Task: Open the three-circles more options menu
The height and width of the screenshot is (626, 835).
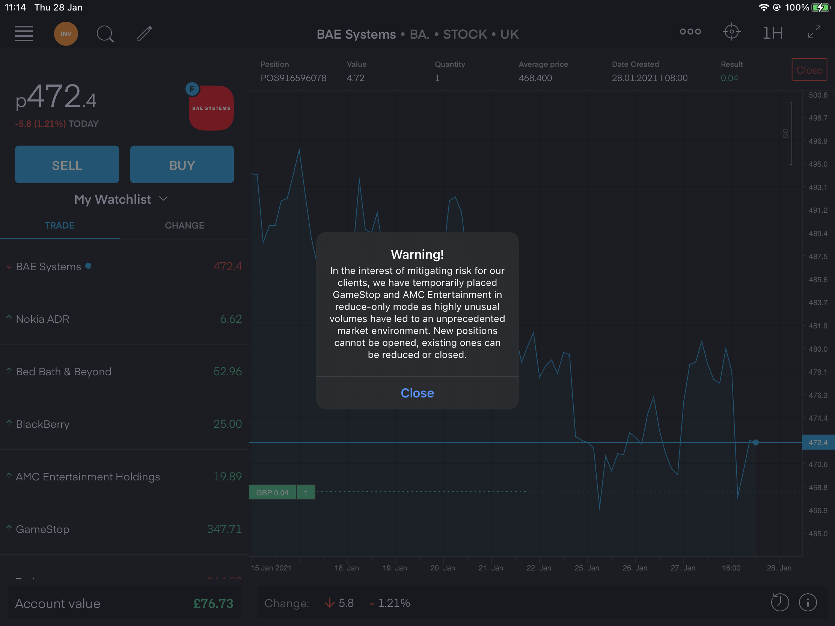Action: [690, 32]
